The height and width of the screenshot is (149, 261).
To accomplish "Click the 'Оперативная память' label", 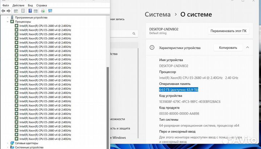I will 175,84.
